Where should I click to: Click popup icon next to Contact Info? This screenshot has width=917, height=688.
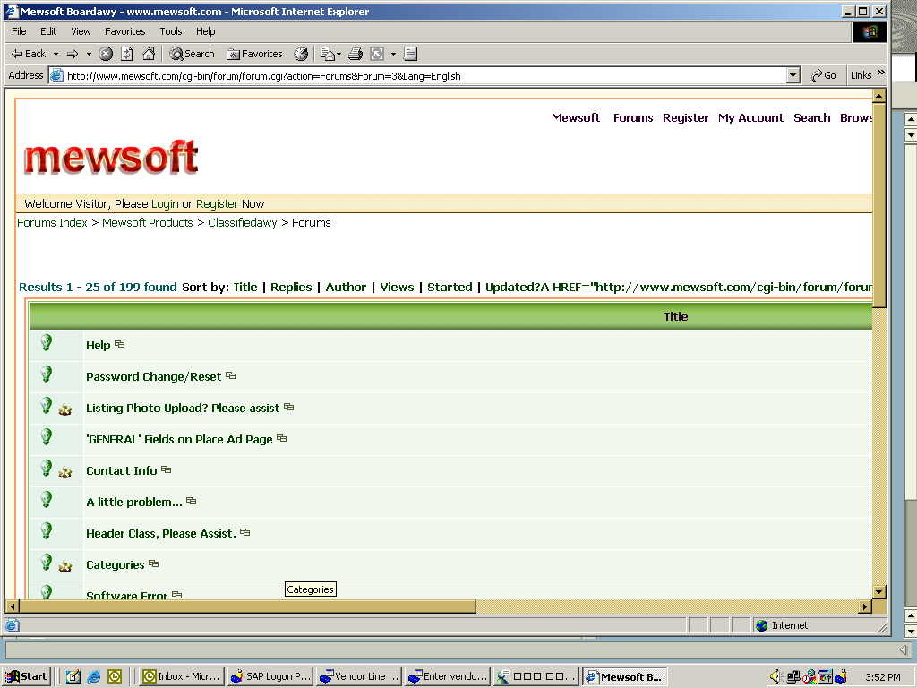tap(166, 469)
